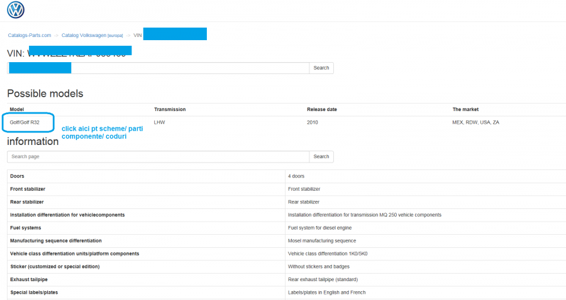Viewport: 566px width, 300px height.
Task: Open the Catalogs-Parts.com breadcrumb link
Action: tap(30, 35)
